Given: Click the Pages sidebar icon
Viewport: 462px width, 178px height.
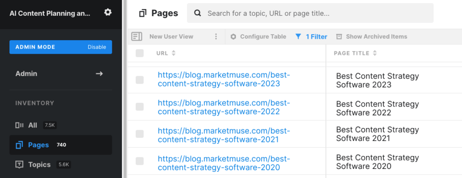Looking at the screenshot, I should pos(19,145).
